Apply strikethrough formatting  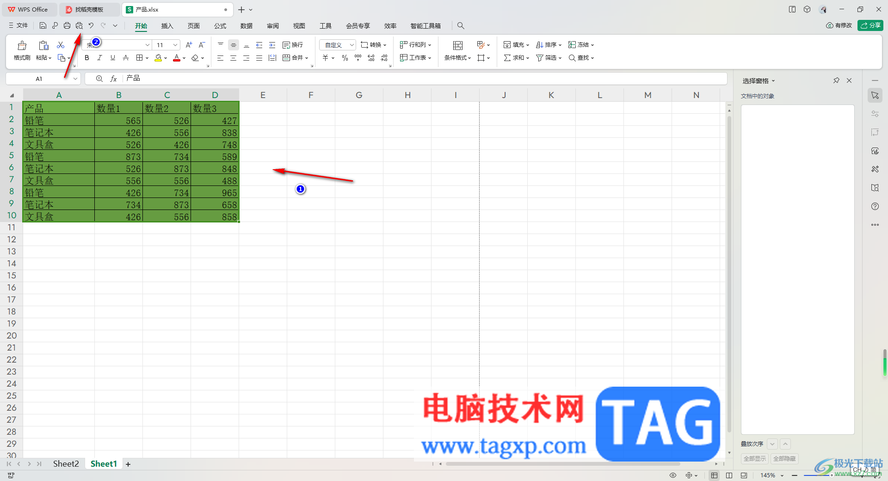coord(126,58)
